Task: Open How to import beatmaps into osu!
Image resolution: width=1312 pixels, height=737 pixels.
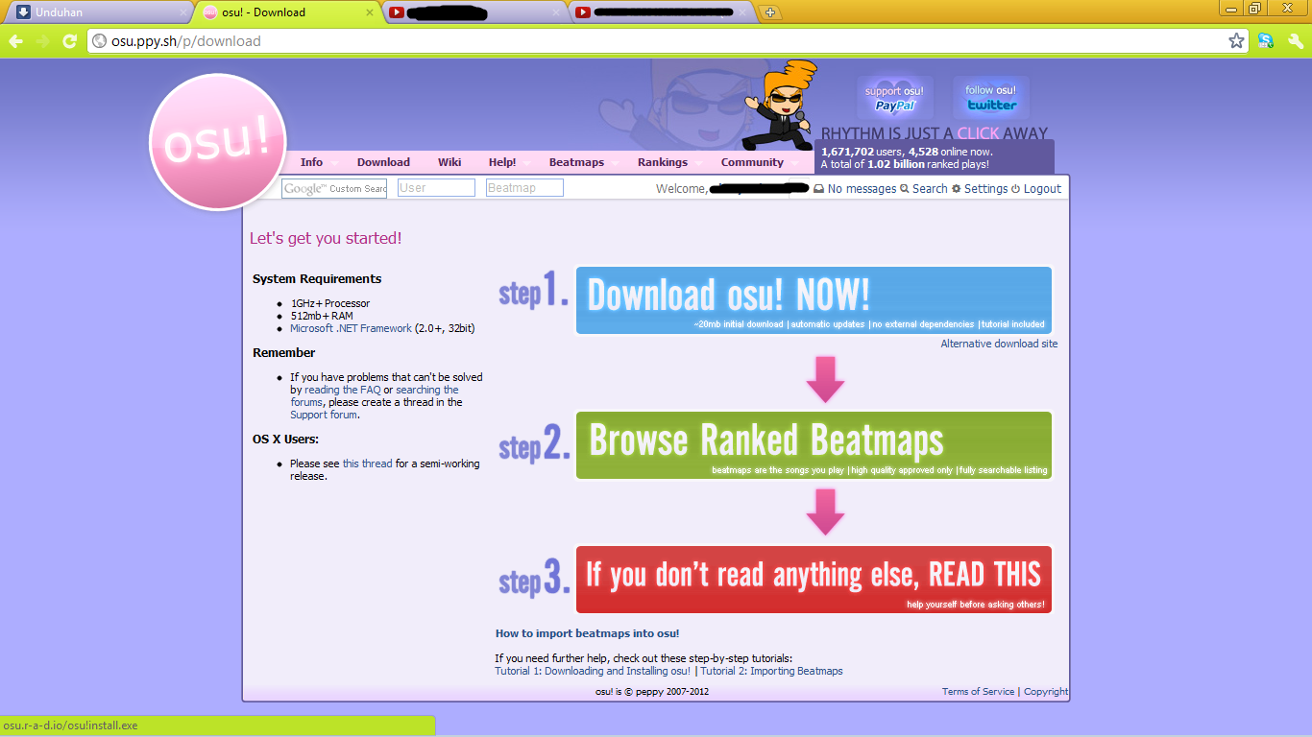Action: click(x=588, y=633)
